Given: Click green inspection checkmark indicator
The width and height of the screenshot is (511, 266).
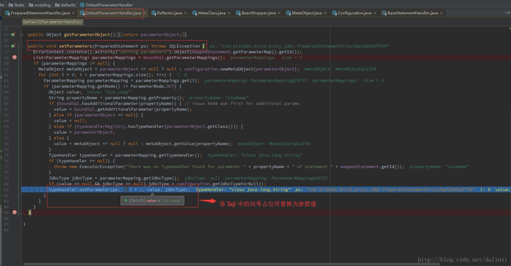Looking at the screenshot, I should (x=509, y=29).
